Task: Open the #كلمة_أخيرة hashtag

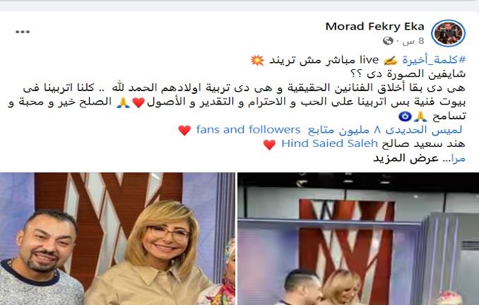Action: (434, 60)
